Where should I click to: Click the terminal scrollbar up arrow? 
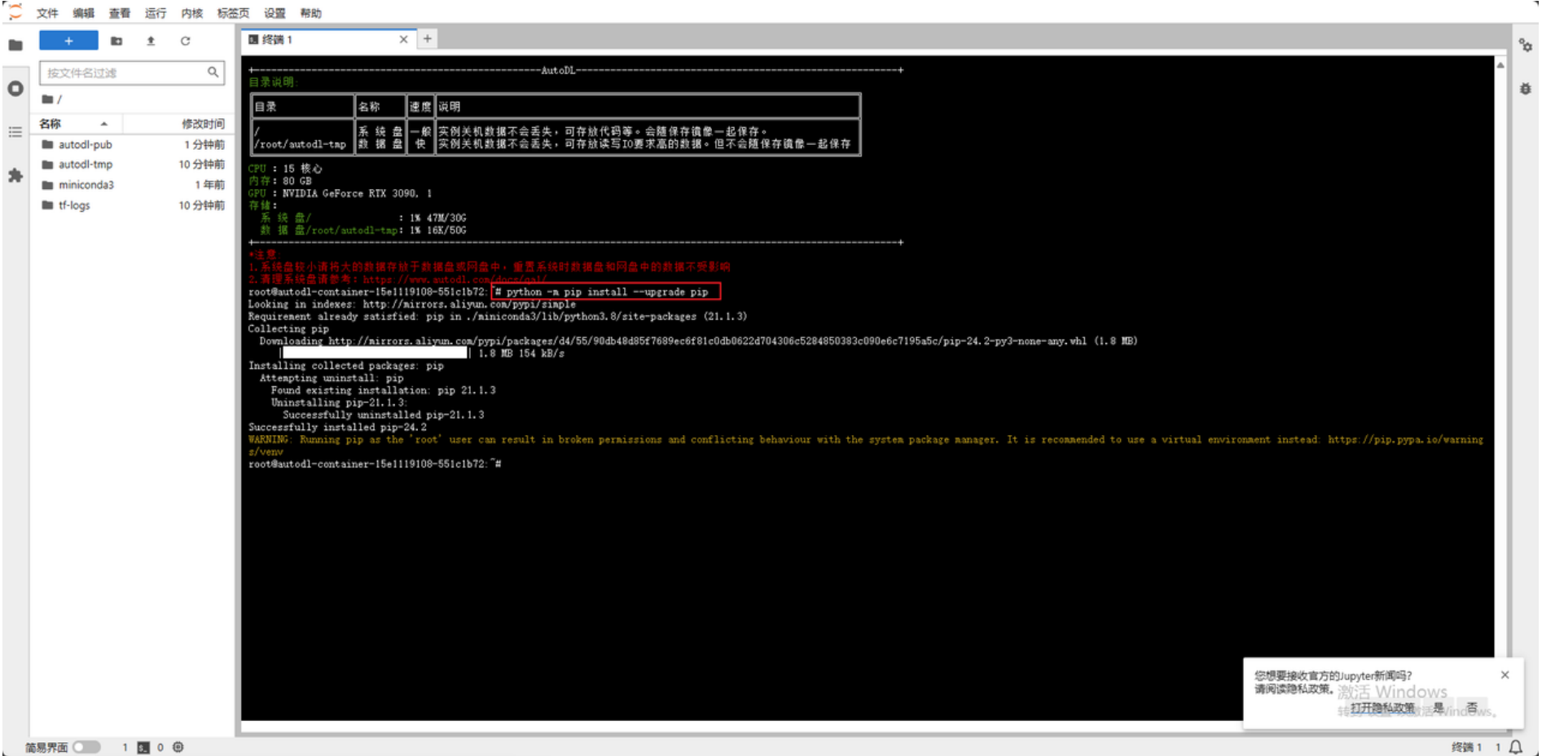[x=1500, y=65]
